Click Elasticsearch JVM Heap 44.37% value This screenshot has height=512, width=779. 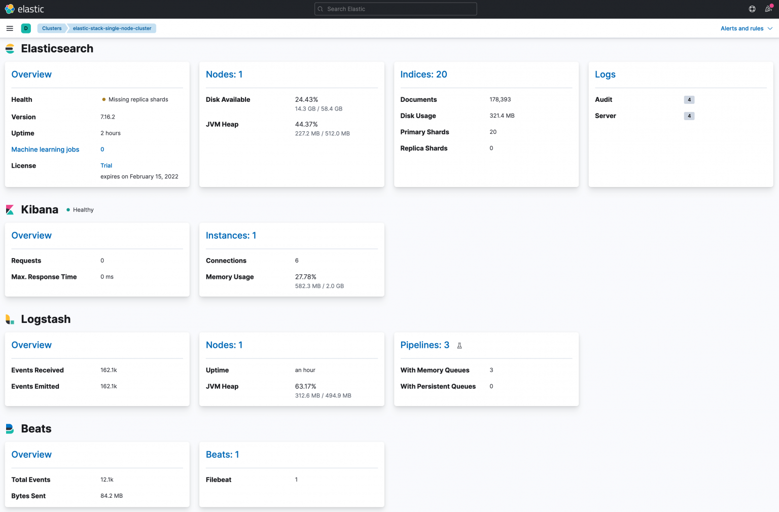pos(306,125)
